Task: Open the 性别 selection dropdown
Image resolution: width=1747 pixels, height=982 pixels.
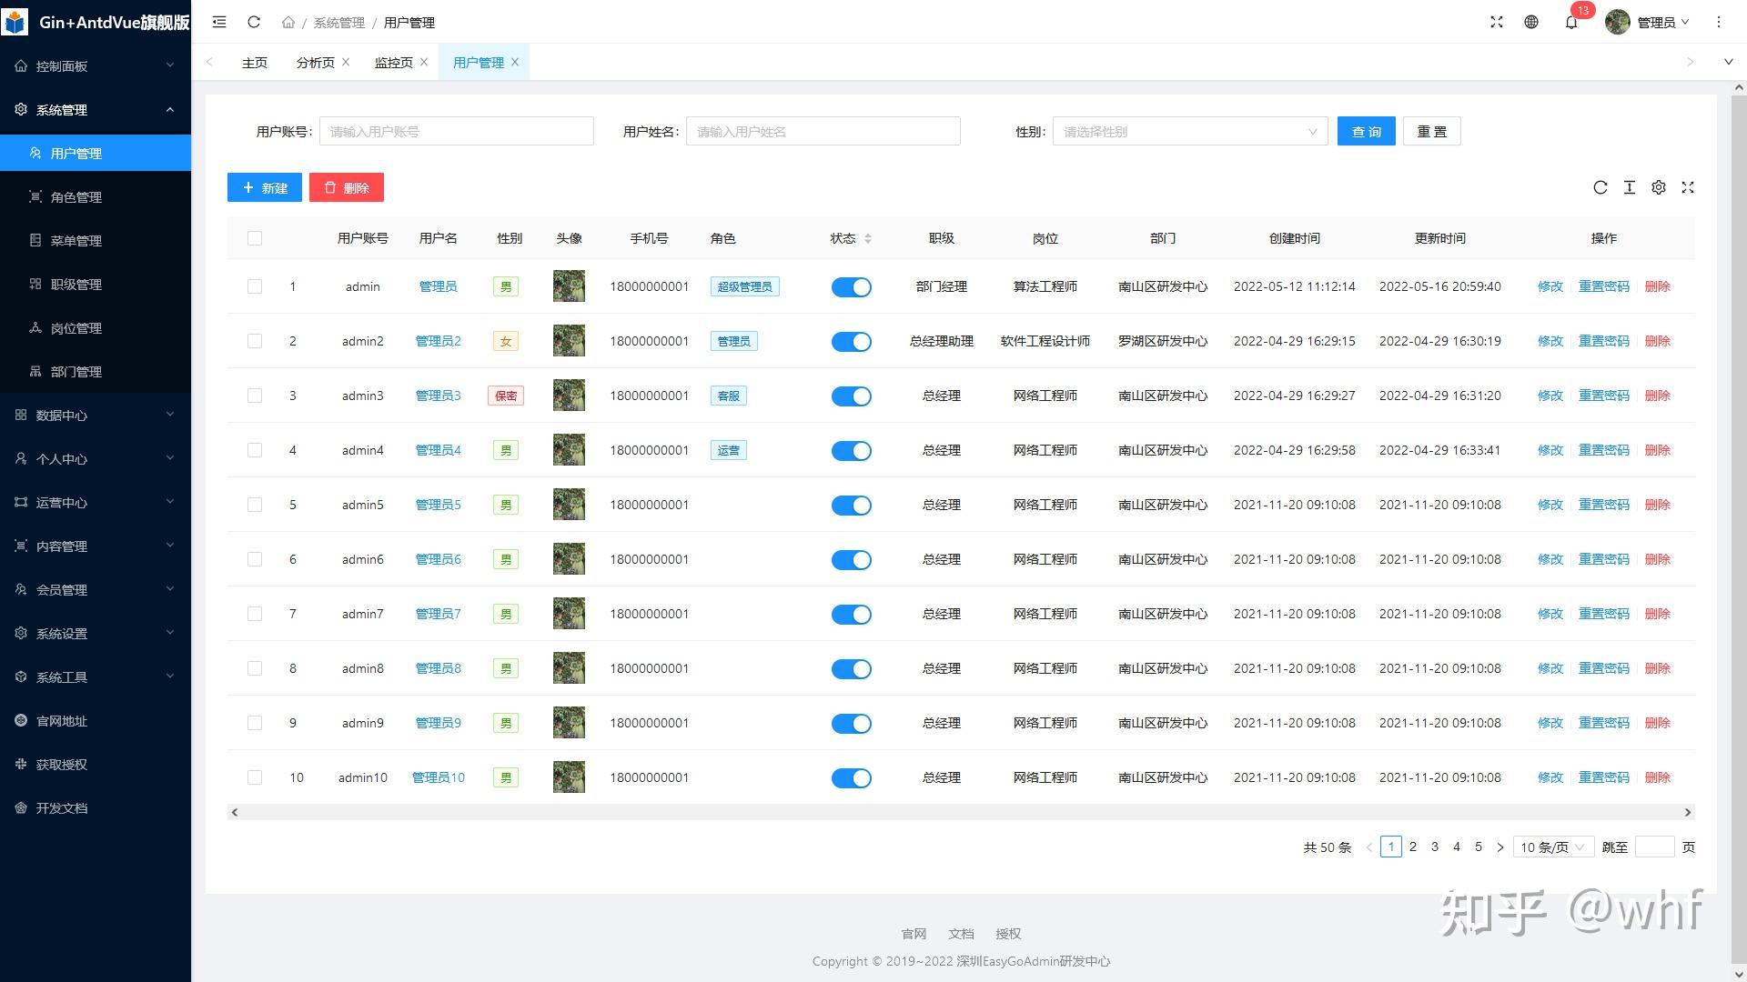Action: 1187,131
